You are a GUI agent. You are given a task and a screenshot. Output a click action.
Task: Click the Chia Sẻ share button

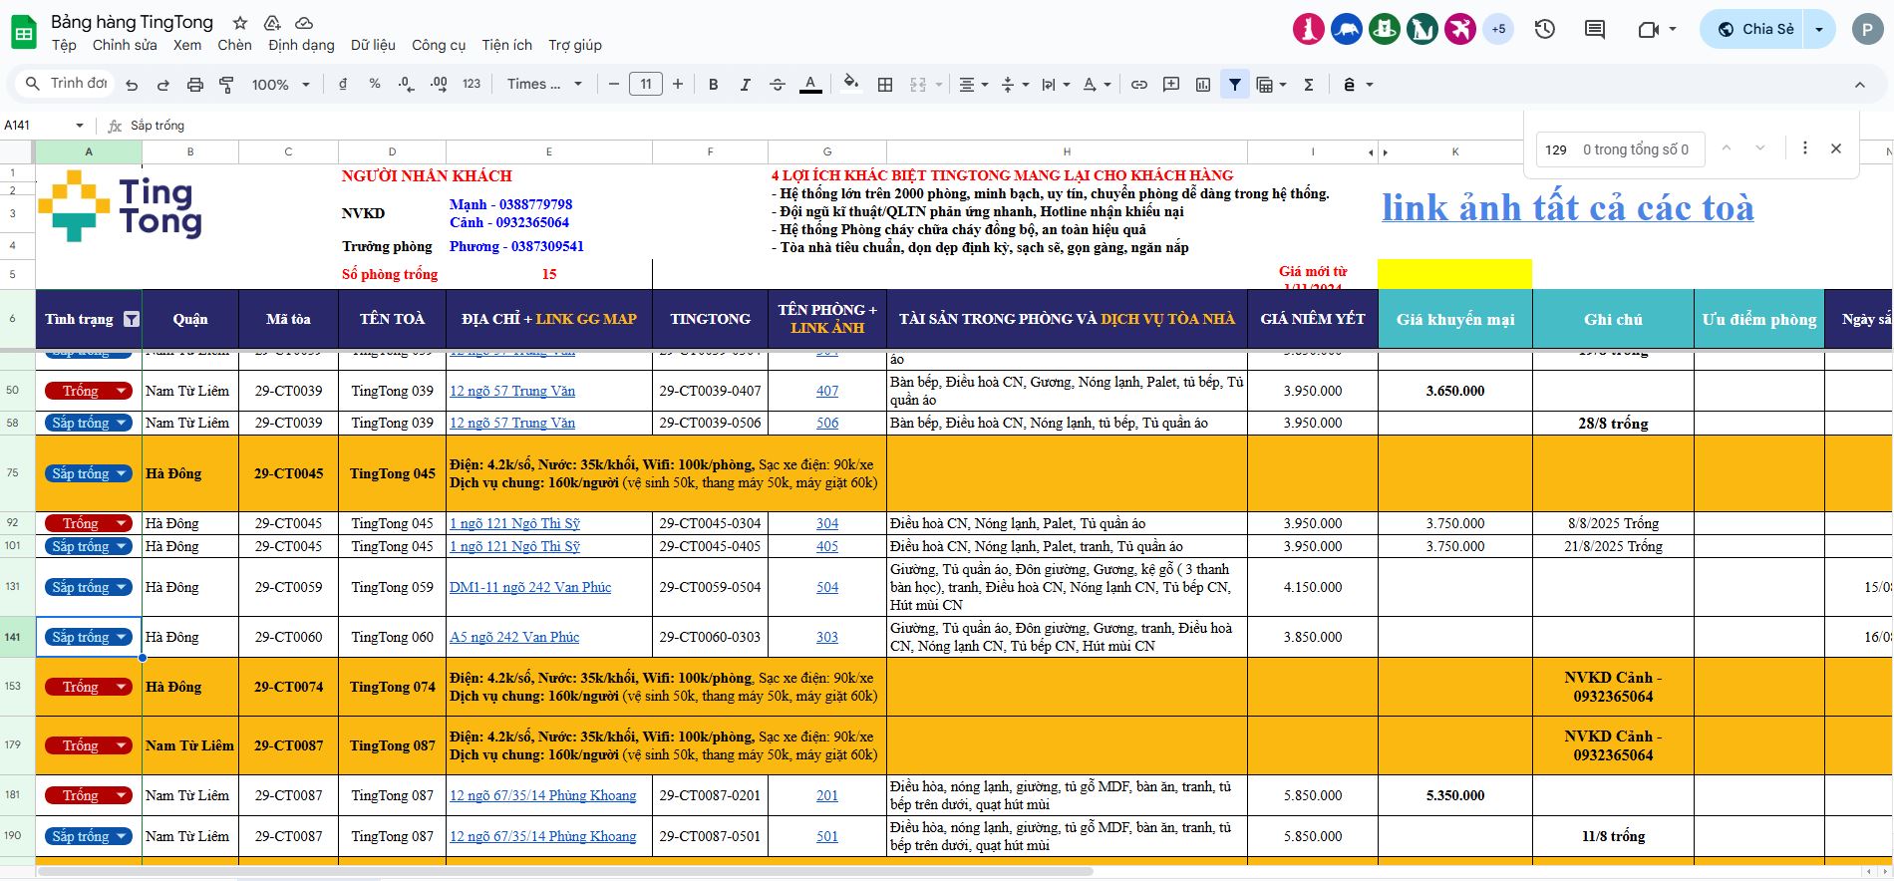(1756, 29)
